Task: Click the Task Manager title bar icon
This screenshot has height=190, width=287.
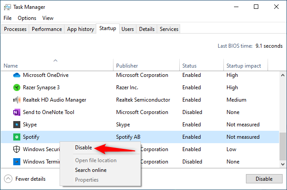Action: (x=8, y=7)
